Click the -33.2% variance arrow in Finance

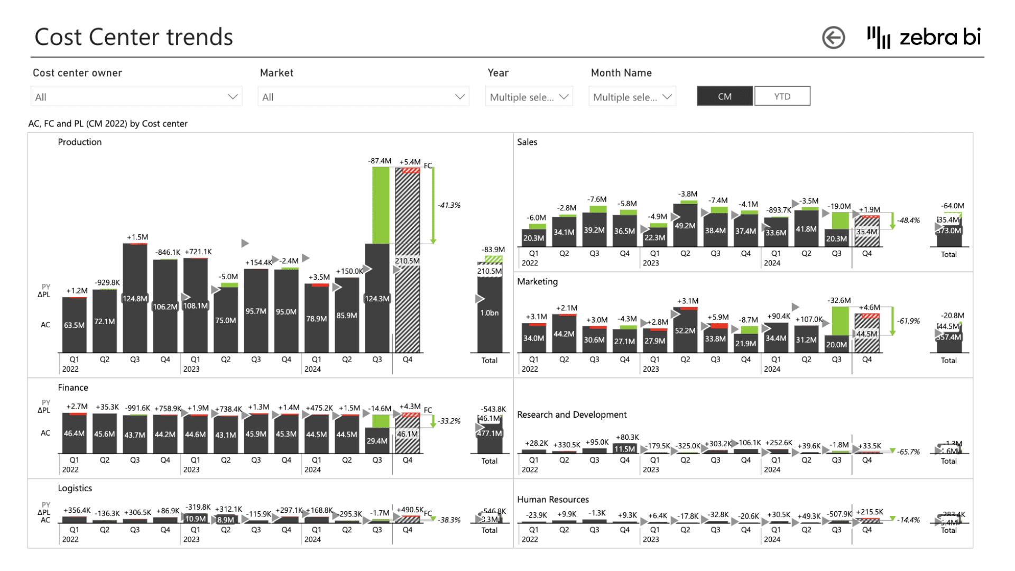click(x=433, y=421)
